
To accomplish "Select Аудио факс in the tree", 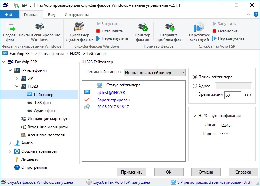I will click(x=45, y=111).
